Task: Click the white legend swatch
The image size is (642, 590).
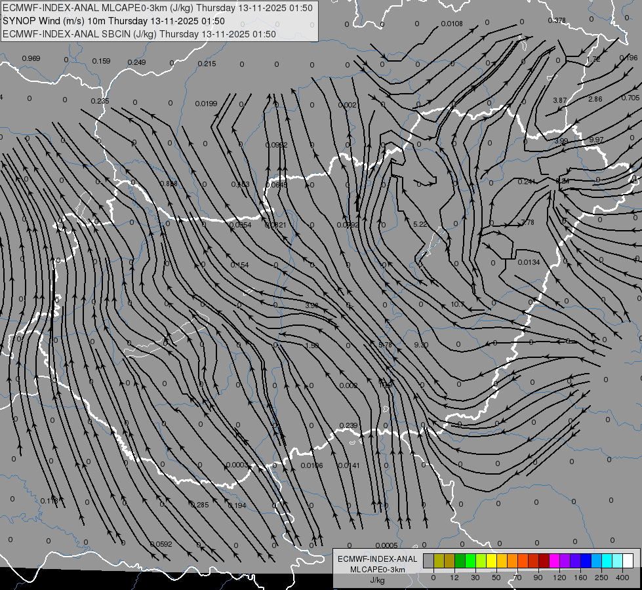Action: [628, 560]
